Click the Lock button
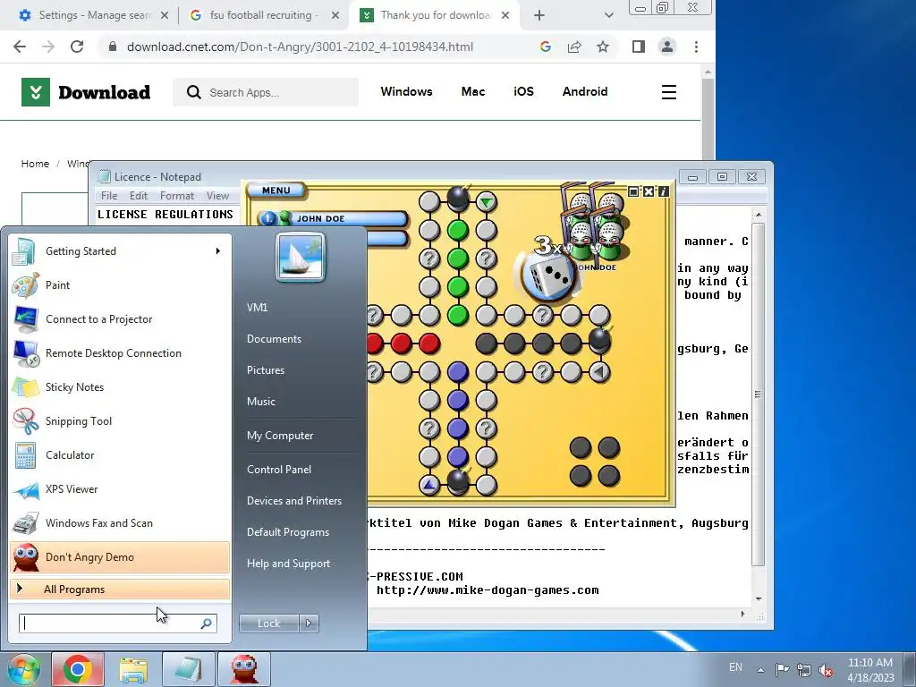This screenshot has height=687, width=916. 268,623
